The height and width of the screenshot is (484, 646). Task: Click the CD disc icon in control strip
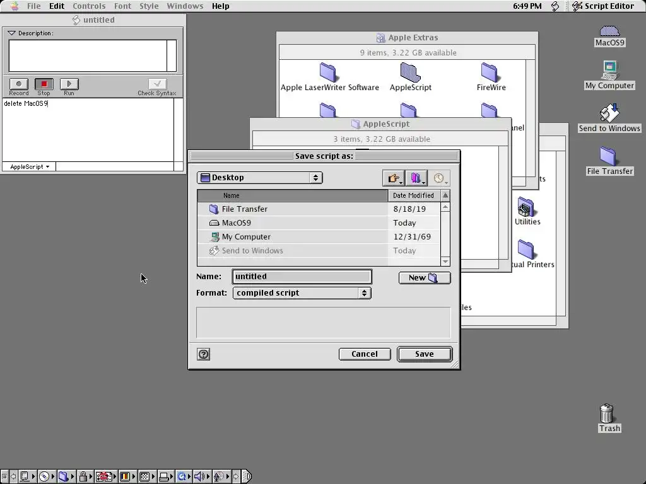(x=44, y=476)
